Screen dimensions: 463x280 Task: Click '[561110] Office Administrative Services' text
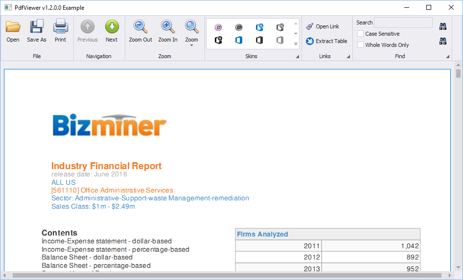point(112,191)
